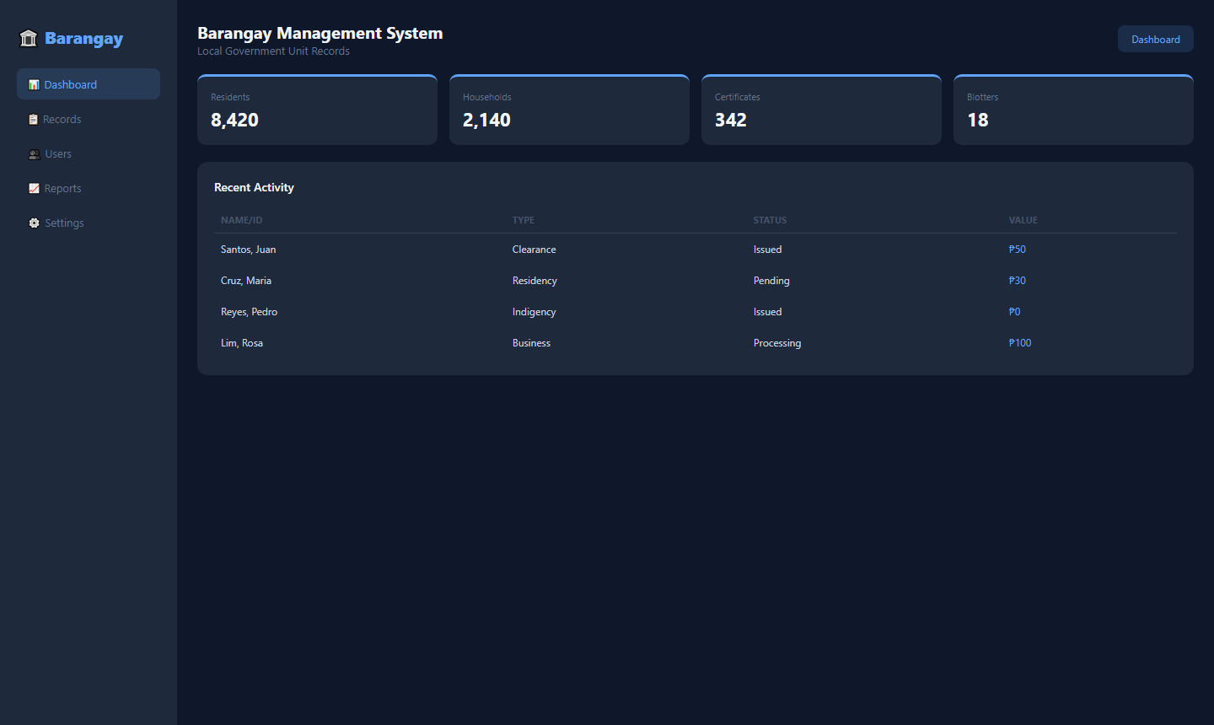Click the Local Government Unit Records subtitle
Viewport: 1214px width, 725px height.
[273, 51]
